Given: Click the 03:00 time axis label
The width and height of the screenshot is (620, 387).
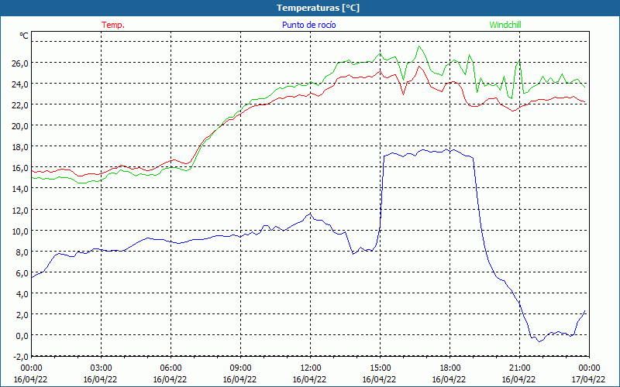Looking at the screenshot, I should pyautogui.click(x=102, y=368).
